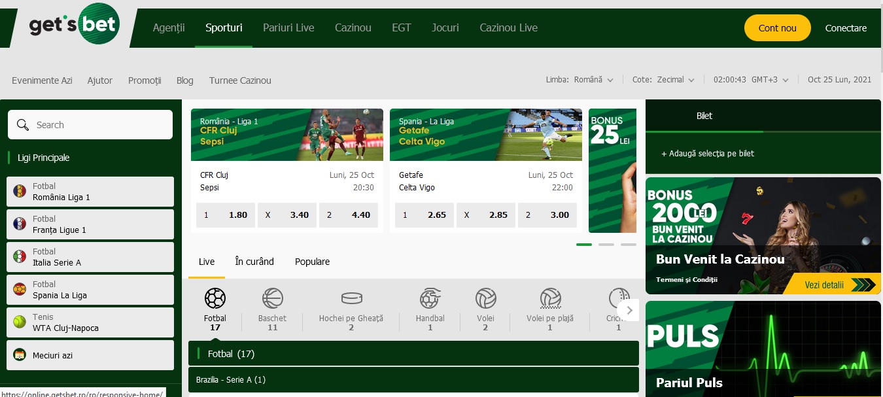This screenshot has height=397, width=883.
Task: Open the Pariul Puls banner
Action: pyautogui.click(x=763, y=349)
